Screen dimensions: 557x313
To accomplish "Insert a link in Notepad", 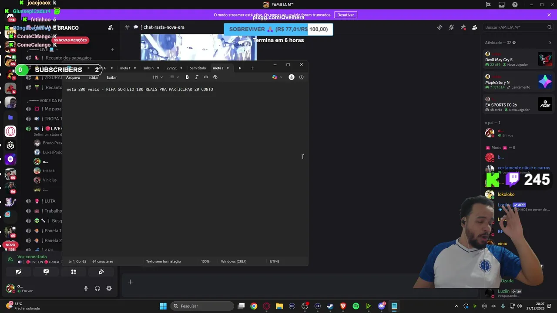I will tap(206, 77).
